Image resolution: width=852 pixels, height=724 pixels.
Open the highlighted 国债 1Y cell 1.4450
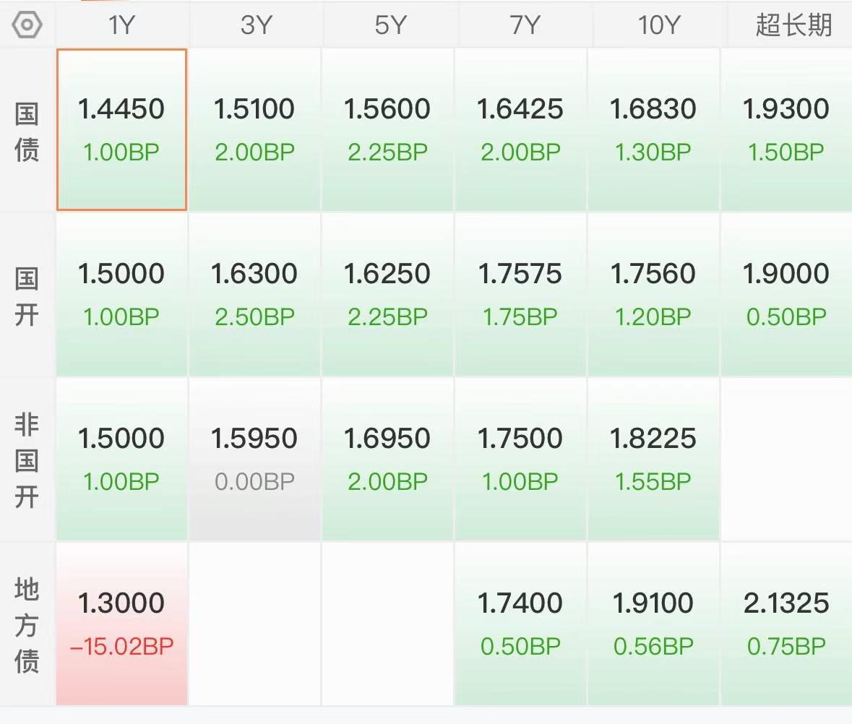click(x=121, y=130)
